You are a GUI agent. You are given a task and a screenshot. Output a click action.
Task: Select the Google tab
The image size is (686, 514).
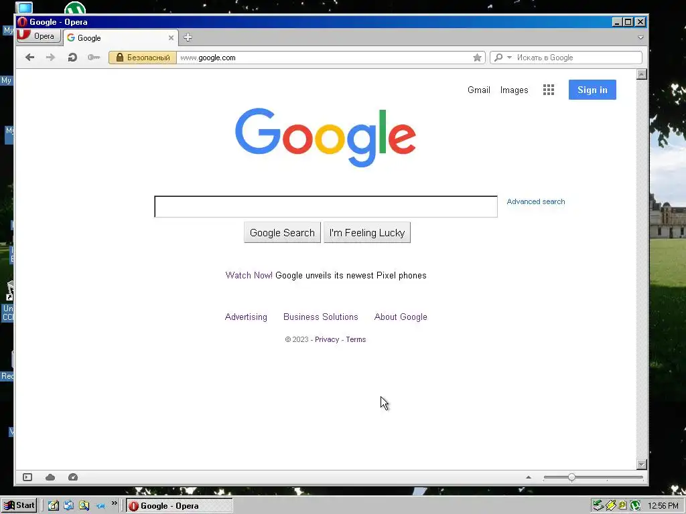[x=121, y=38]
